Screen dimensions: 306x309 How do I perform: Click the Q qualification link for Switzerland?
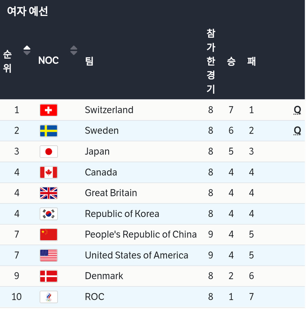(x=297, y=110)
